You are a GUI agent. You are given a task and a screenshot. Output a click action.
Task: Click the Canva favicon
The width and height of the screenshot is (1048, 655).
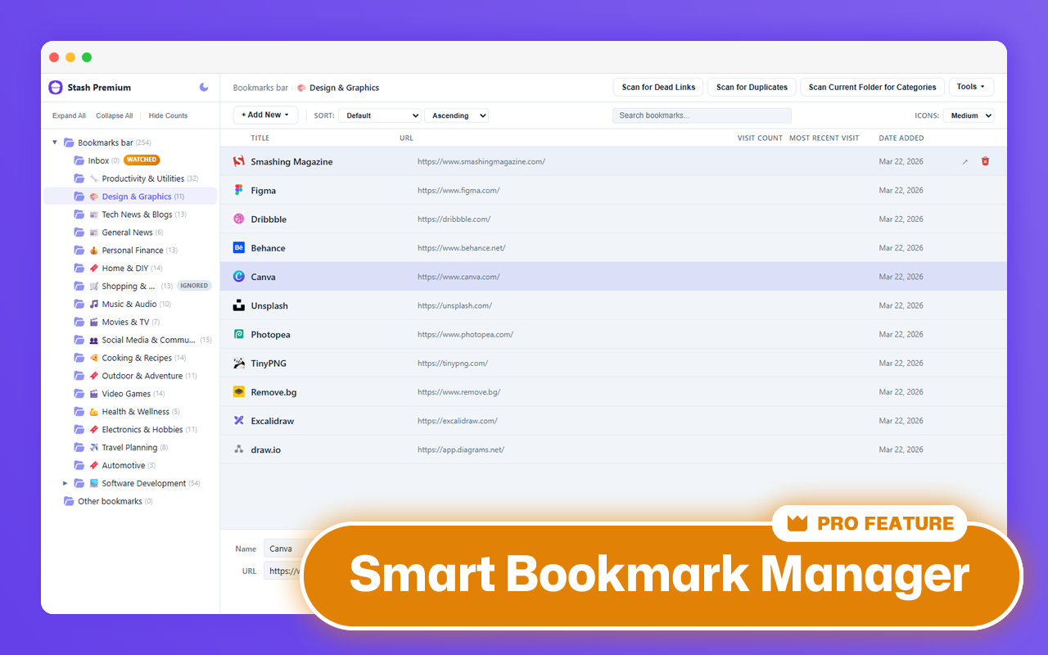click(x=239, y=277)
